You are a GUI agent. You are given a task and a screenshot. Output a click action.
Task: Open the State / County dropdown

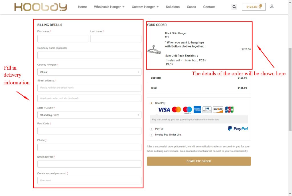[89, 115]
